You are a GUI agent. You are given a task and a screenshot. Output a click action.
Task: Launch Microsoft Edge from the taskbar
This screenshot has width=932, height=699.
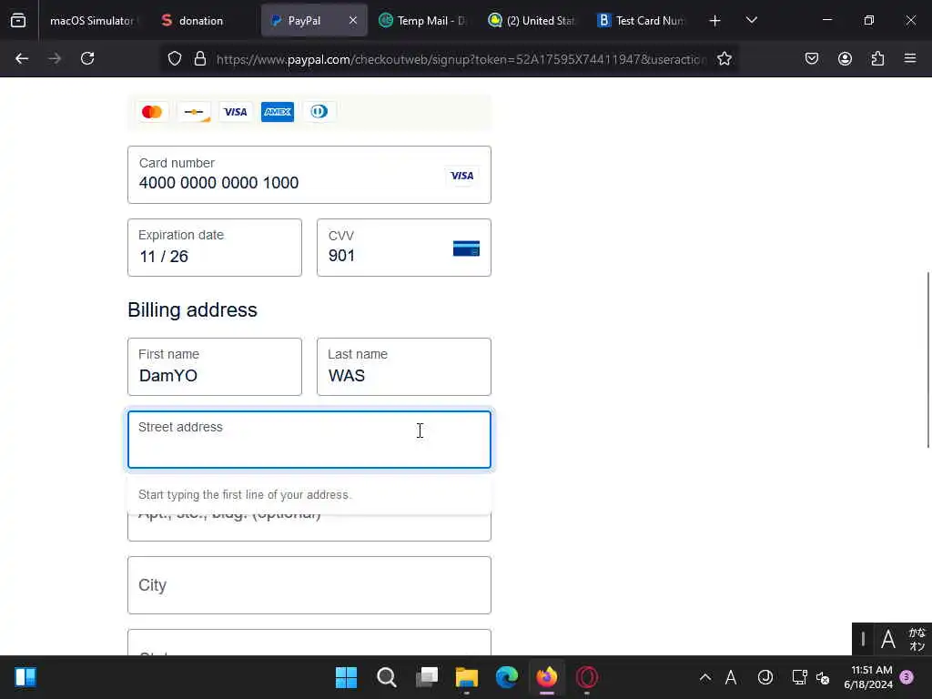coord(507,677)
